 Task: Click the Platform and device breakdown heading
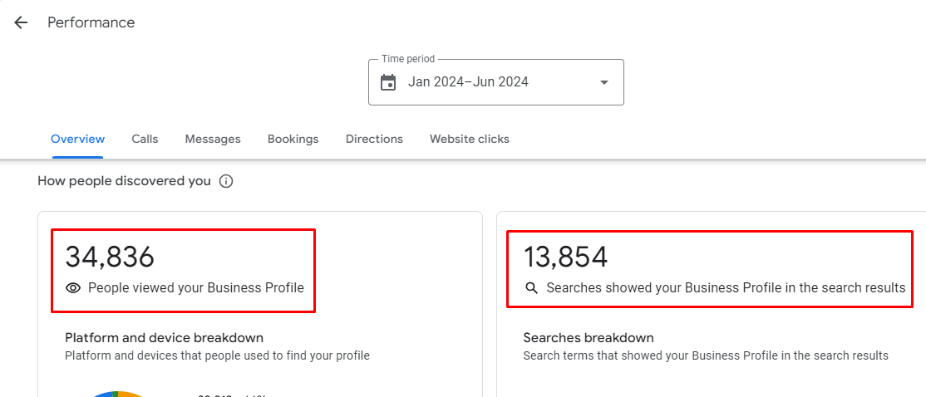tap(164, 337)
